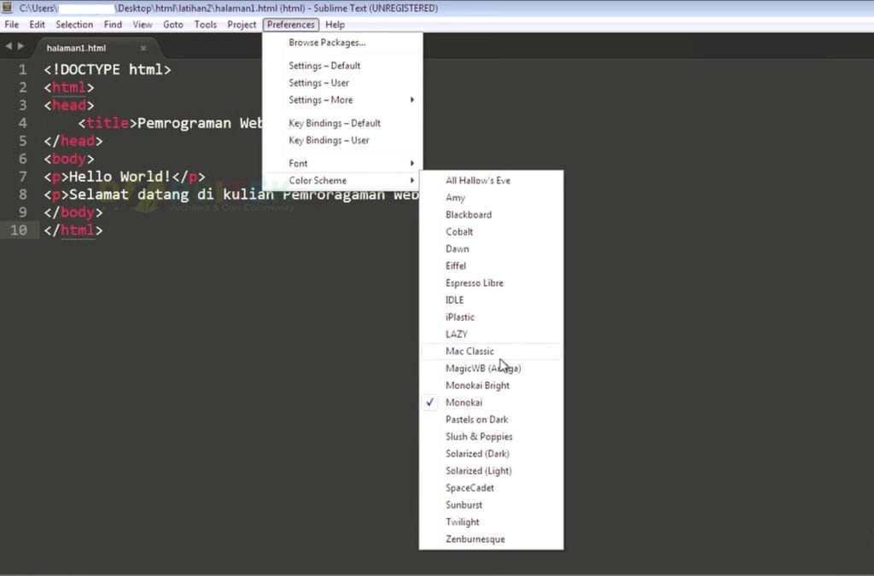Open the View menu
This screenshot has width=874, height=576.
click(x=143, y=25)
